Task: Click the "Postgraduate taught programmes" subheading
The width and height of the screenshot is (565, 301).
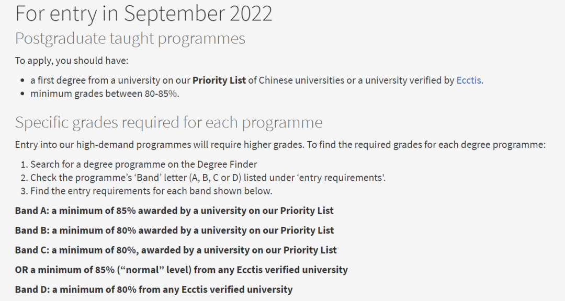Action: pyautogui.click(x=130, y=38)
